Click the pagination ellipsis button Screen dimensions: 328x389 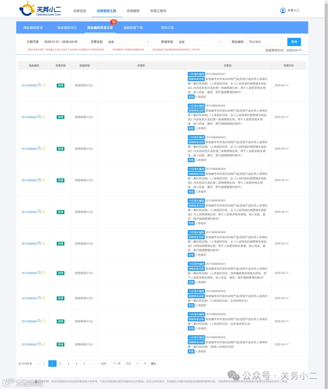pos(93,363)
